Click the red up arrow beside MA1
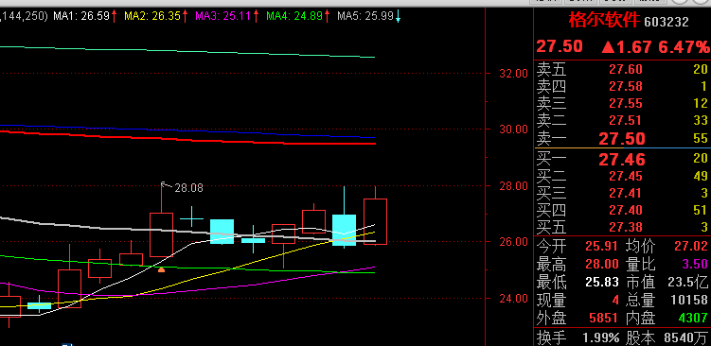 [114, 17]
